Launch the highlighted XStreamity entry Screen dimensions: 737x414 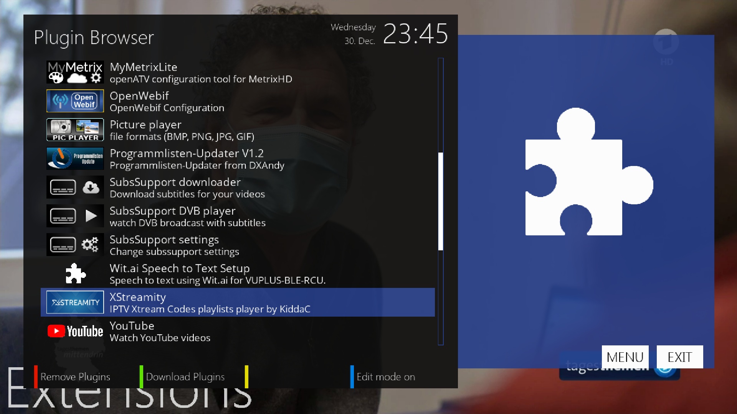pos(238,302)
